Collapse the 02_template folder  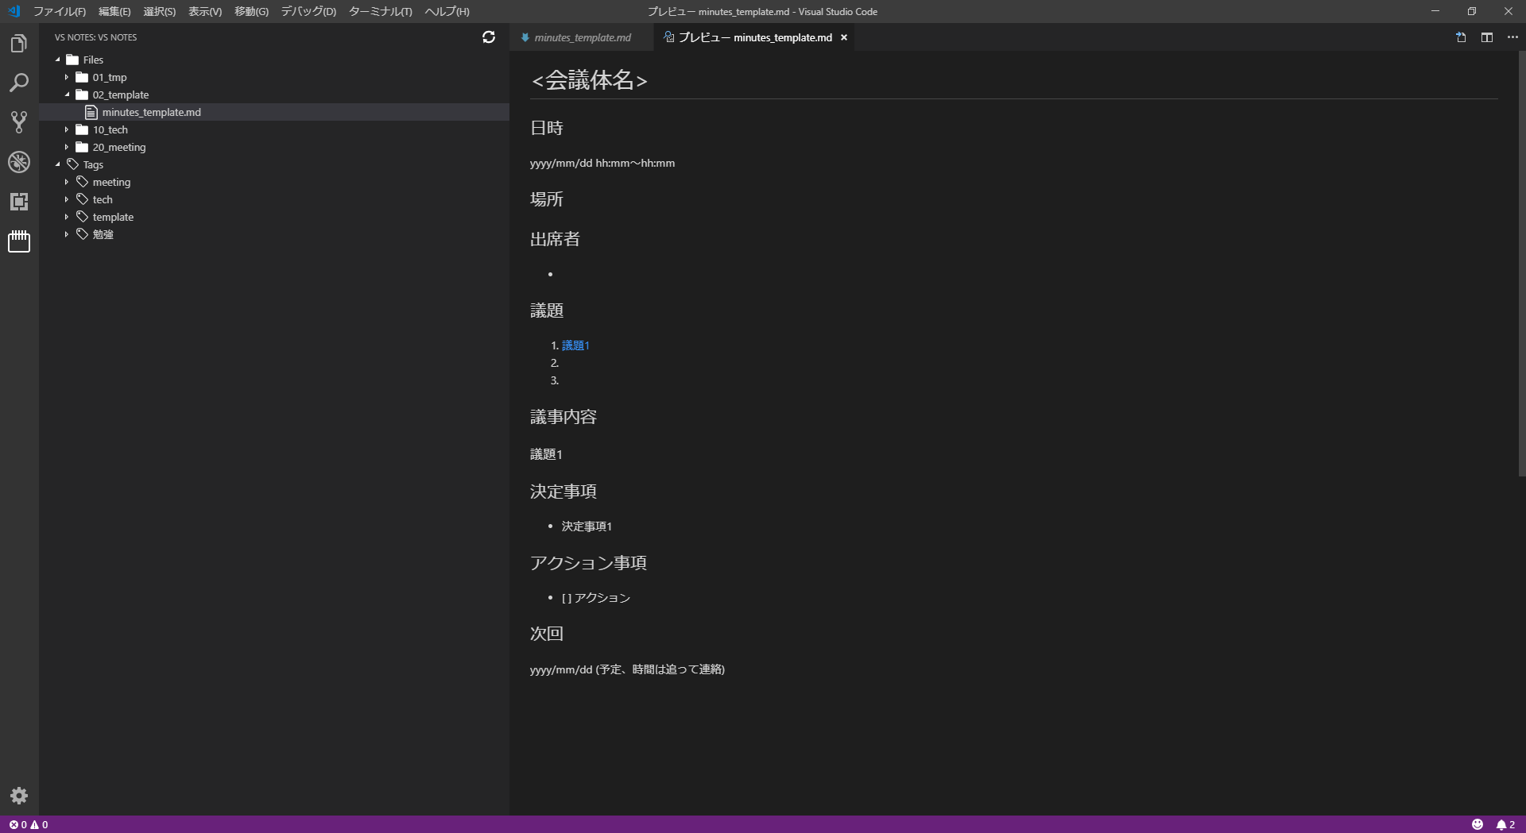[x=67, y=94]
